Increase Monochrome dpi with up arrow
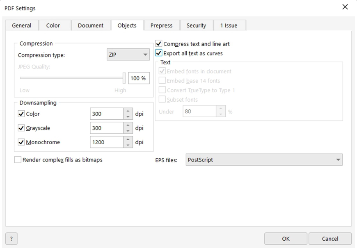Screen dimensions: 357x248 pyautogui.click(x=128, y=139)
